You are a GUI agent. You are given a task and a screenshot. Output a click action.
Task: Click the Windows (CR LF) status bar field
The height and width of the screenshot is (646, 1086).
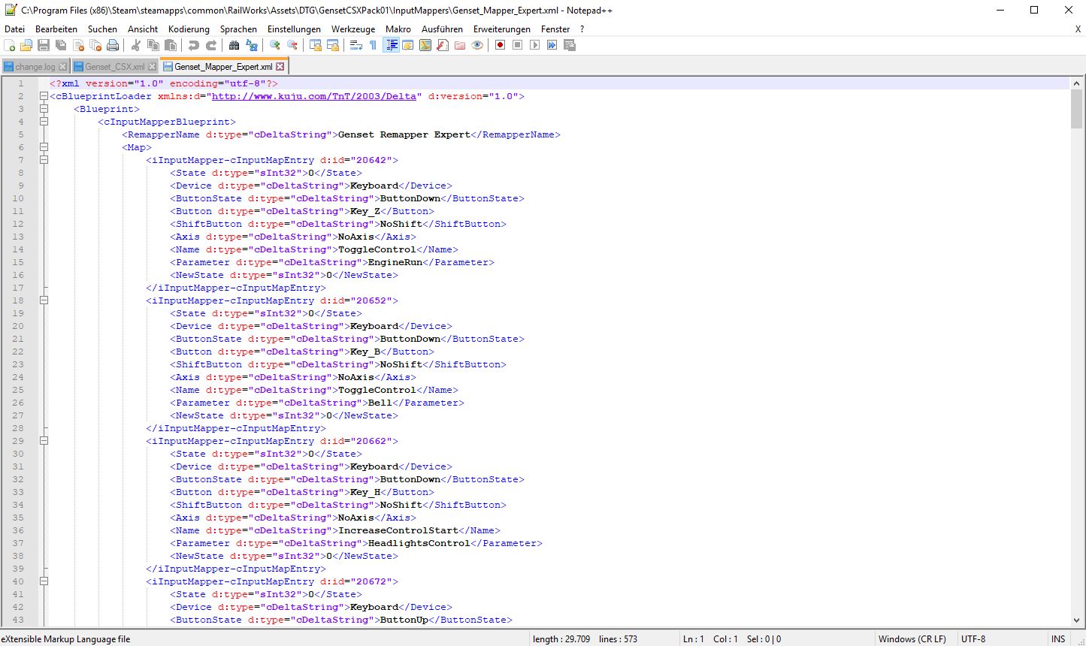(x=912, y=639)
